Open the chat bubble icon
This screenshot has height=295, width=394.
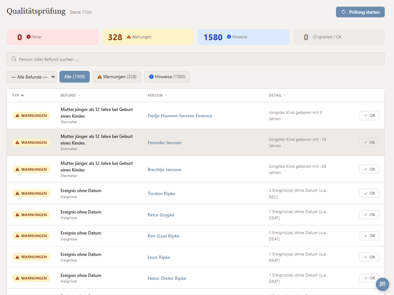point(383,284)
